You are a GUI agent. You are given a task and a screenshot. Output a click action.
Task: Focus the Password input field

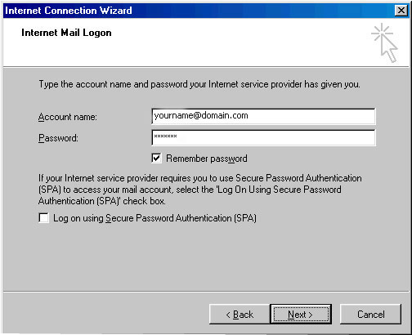pos(263,137)
